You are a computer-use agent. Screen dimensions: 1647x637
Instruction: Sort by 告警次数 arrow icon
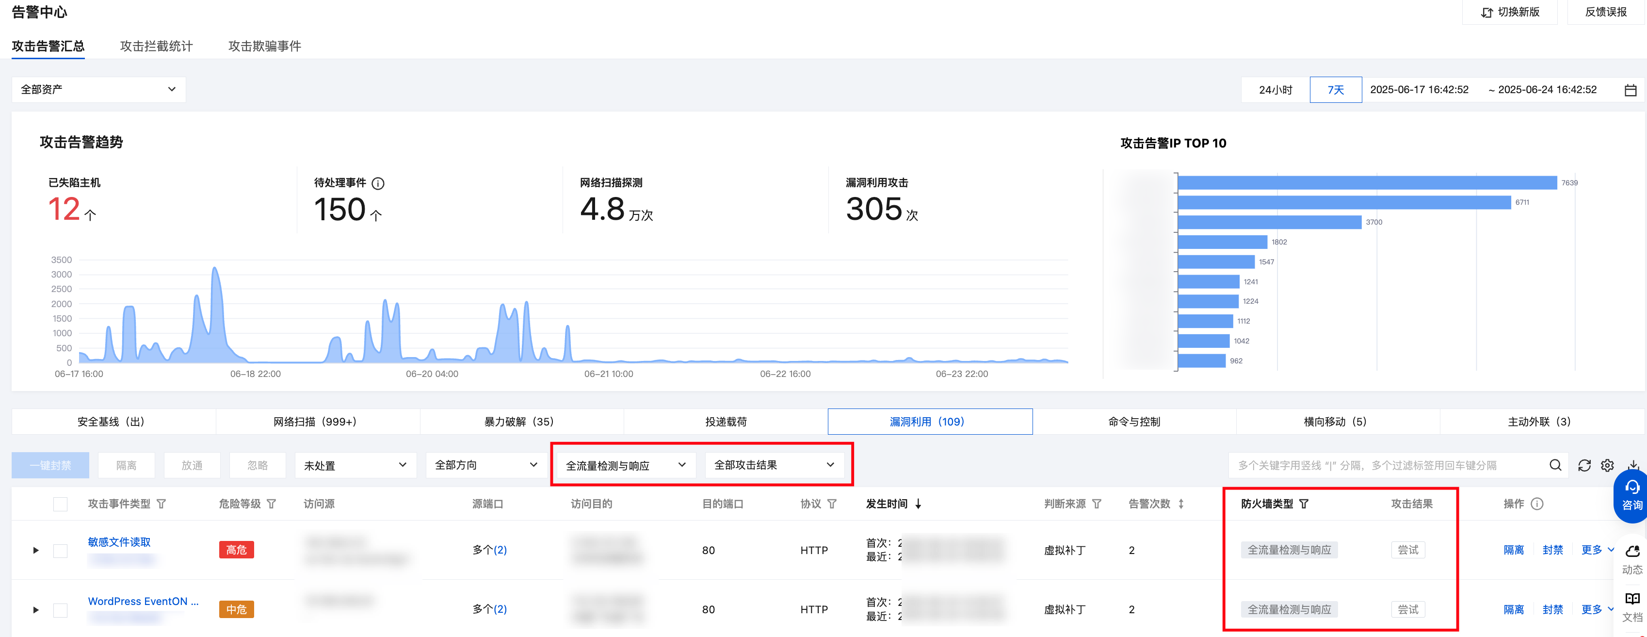[x=1181, y=504]
